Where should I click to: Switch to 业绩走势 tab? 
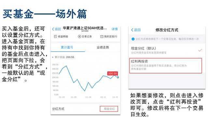[x=103, y=47]
